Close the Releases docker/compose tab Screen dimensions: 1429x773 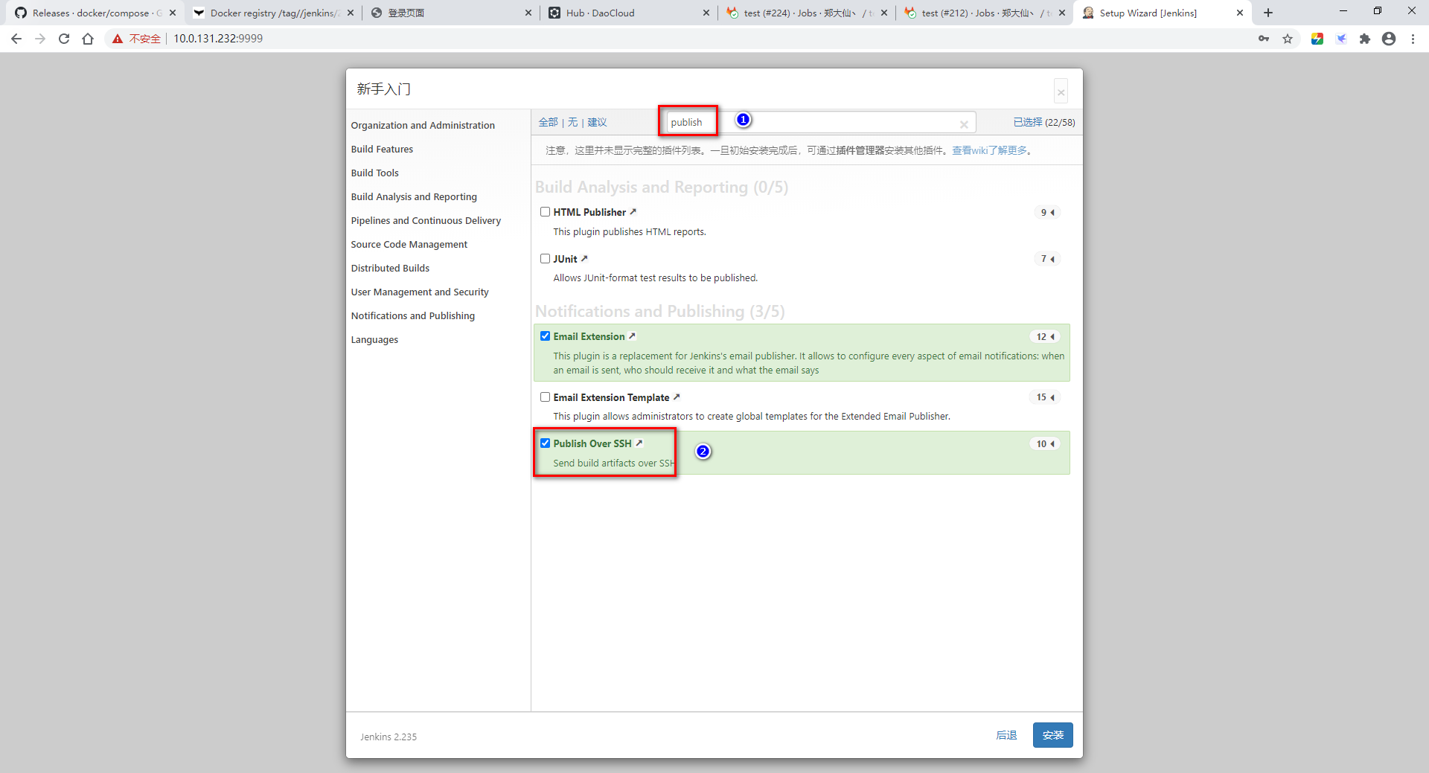click(173, 13)
